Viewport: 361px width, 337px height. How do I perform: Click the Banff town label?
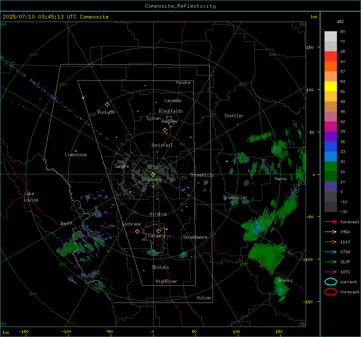[66, 223]
